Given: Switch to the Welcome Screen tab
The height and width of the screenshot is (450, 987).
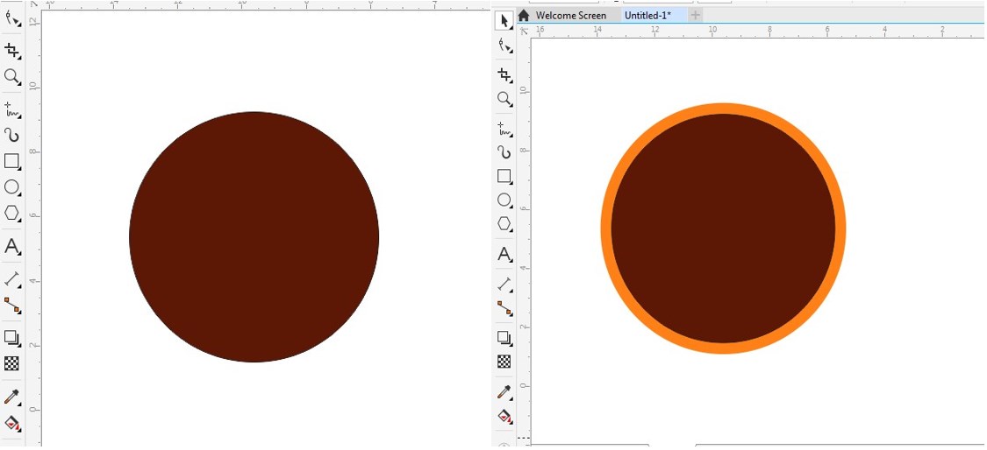Looking at the screenshot, I should pyautogui.click(x=571, y=16).
